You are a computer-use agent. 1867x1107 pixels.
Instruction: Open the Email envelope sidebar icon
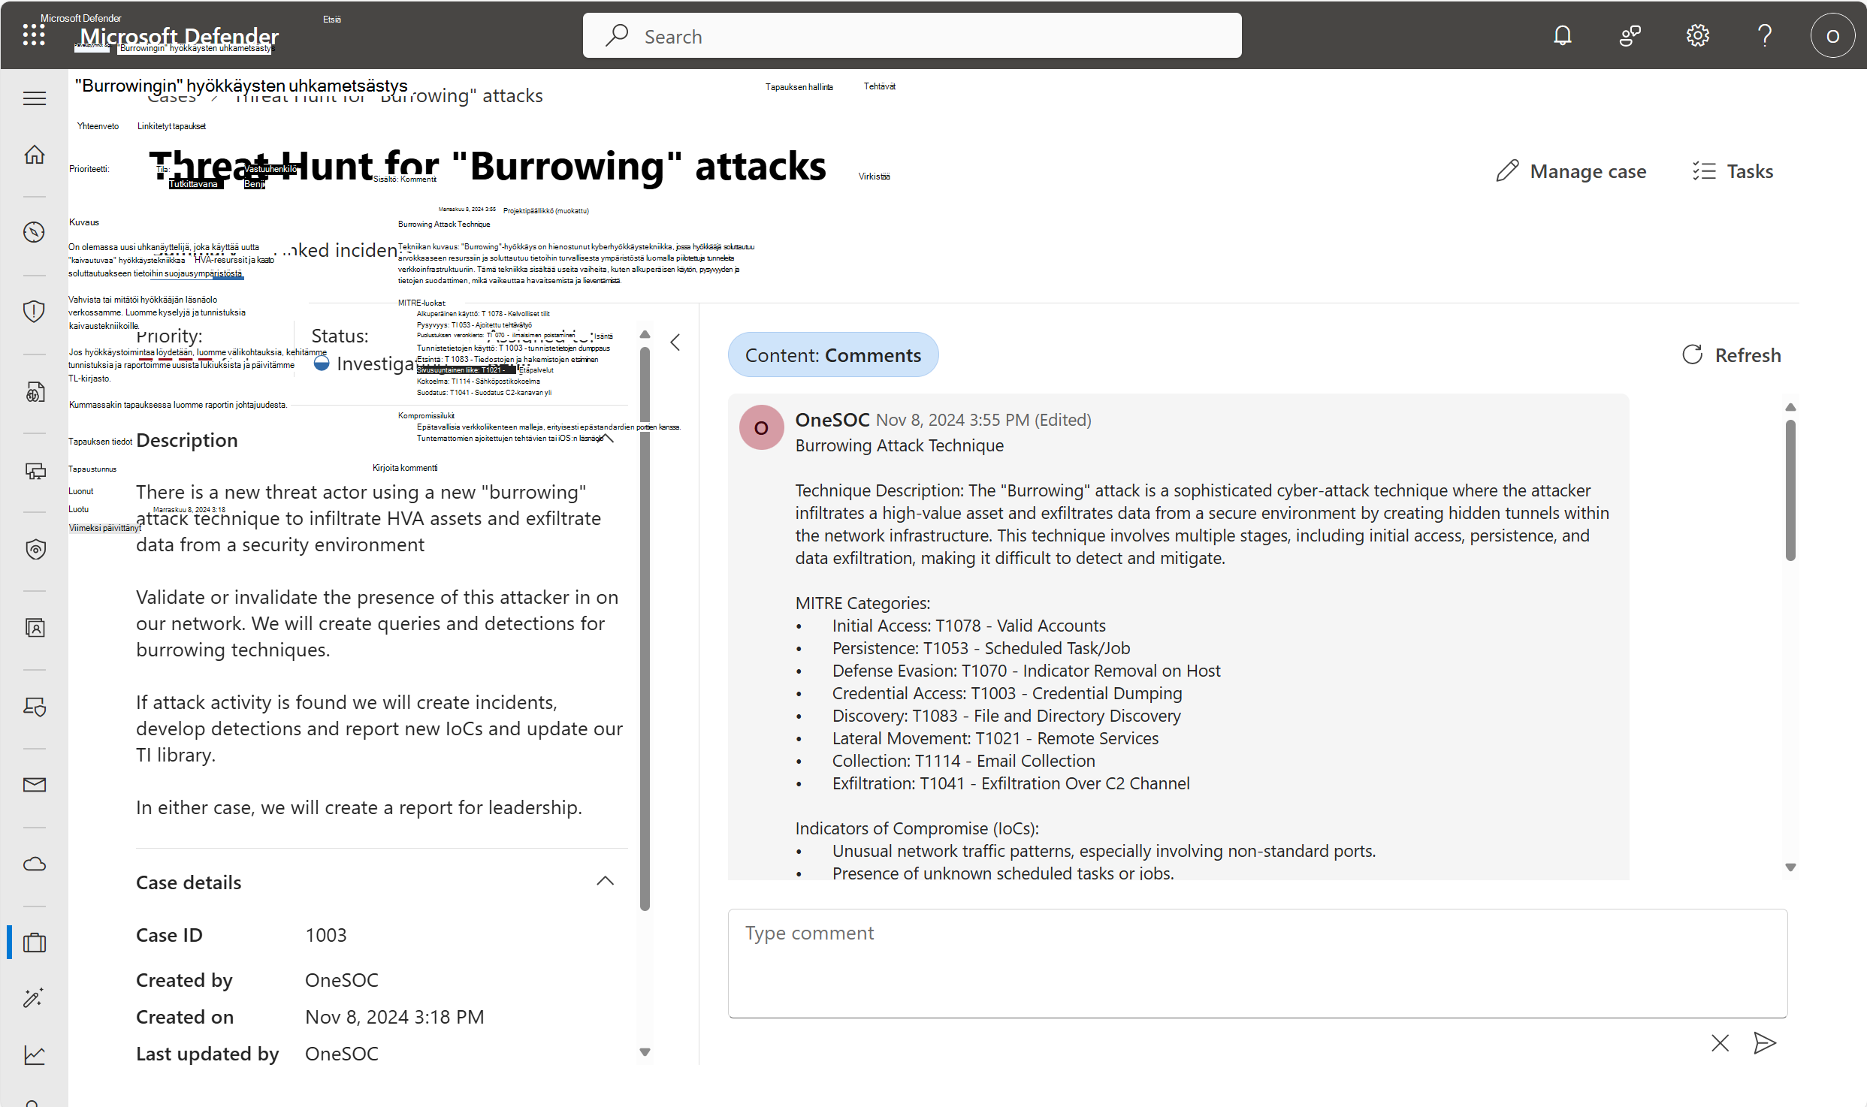[x=35, y=785]
